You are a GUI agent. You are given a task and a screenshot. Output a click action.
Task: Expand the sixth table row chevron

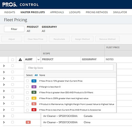coord(4,97)
